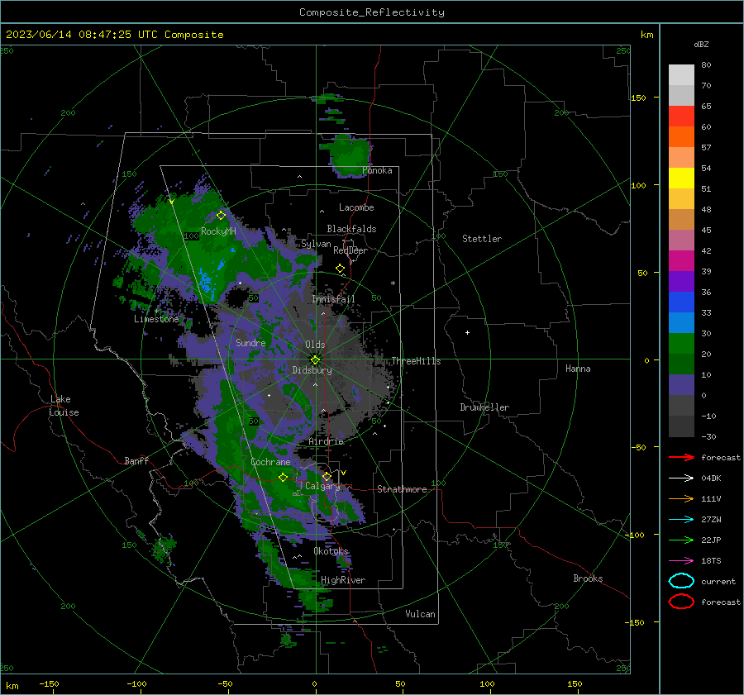Click the Strathmore town label

(402, 489)
